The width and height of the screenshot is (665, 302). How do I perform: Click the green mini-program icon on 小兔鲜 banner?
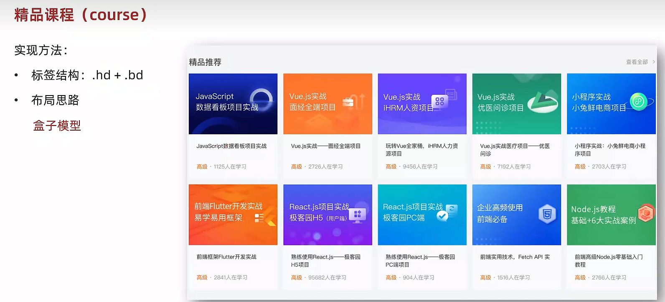638,101
